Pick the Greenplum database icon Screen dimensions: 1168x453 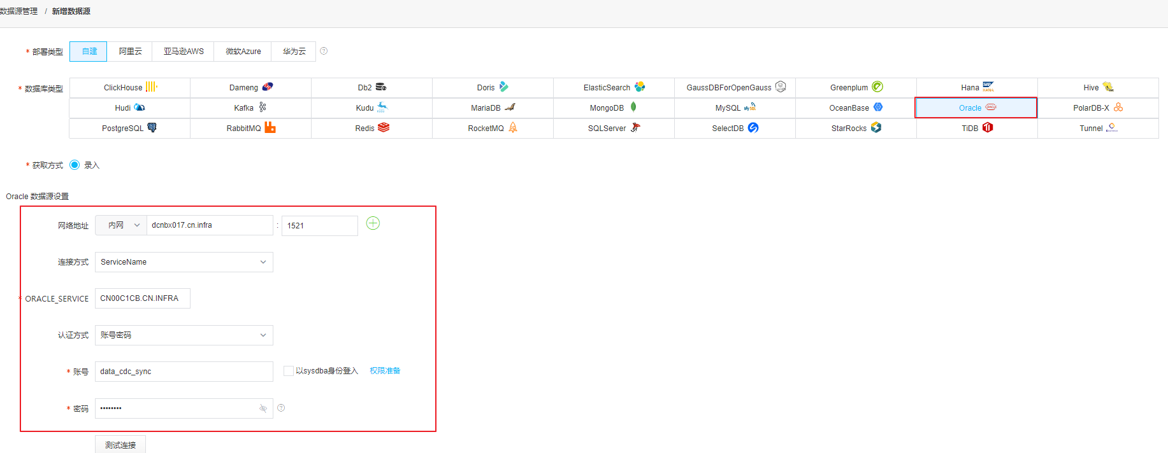pos(877,87)
